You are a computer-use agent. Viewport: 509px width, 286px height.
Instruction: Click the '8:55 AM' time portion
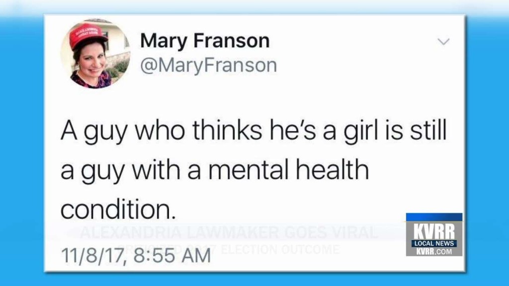coord(172,255)
